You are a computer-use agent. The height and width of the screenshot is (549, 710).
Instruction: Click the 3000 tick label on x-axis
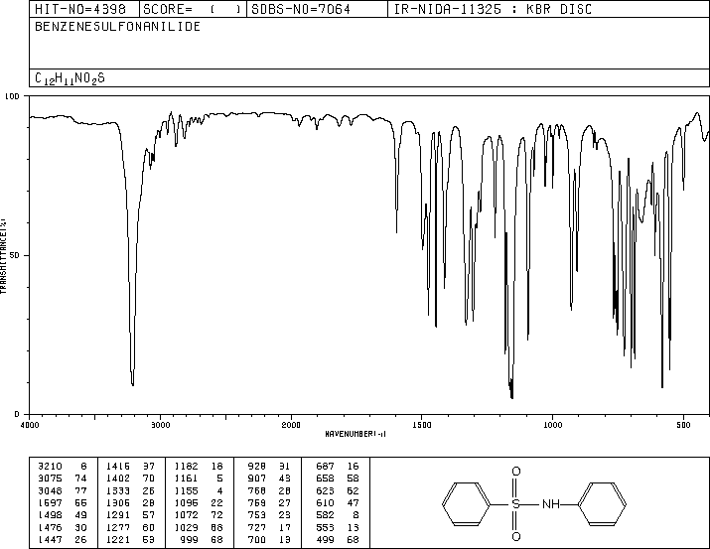160,425
